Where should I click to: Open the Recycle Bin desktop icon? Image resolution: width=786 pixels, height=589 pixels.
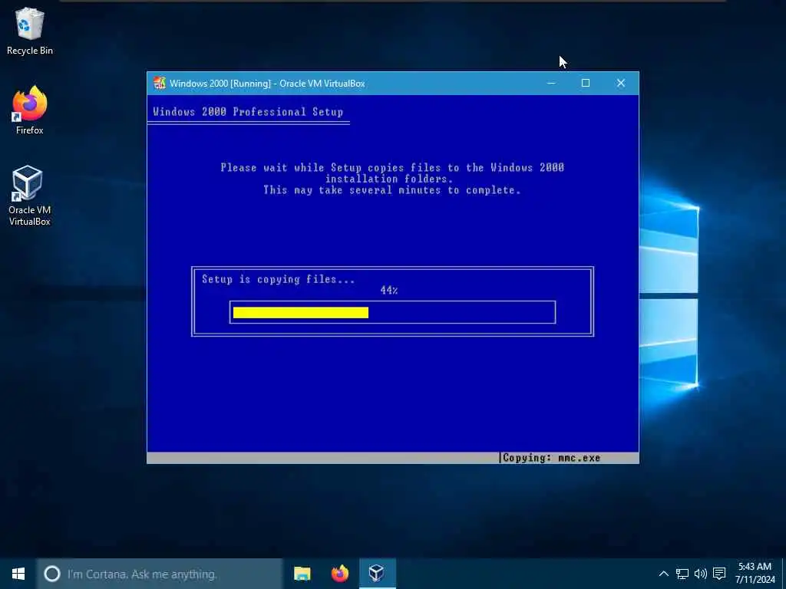tap(30, 31)
